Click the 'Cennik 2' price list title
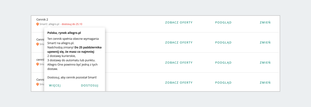 42,19
